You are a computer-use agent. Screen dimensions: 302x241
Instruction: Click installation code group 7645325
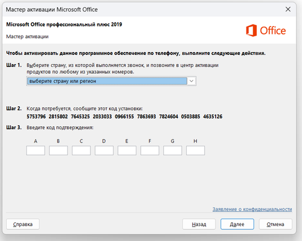click(80, 117)
